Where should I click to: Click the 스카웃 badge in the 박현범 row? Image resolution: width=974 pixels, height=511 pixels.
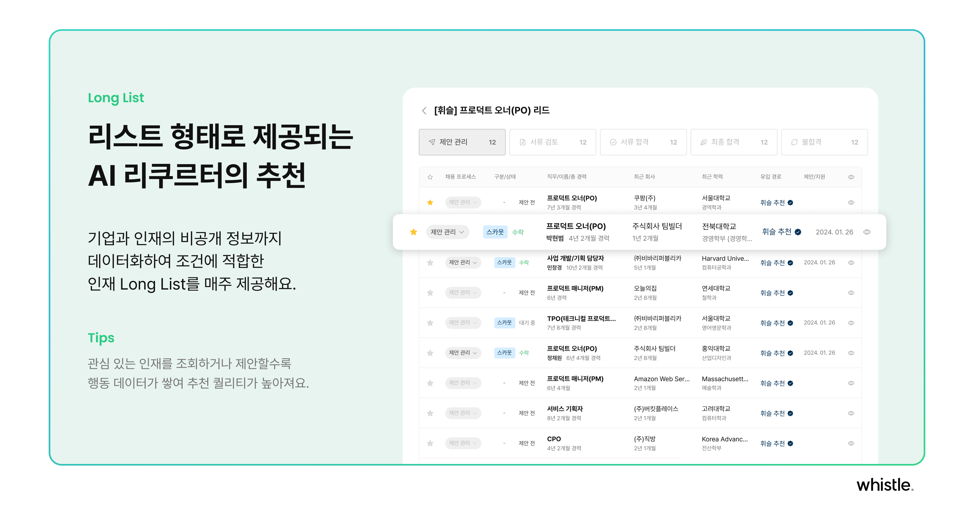point(495,232)
